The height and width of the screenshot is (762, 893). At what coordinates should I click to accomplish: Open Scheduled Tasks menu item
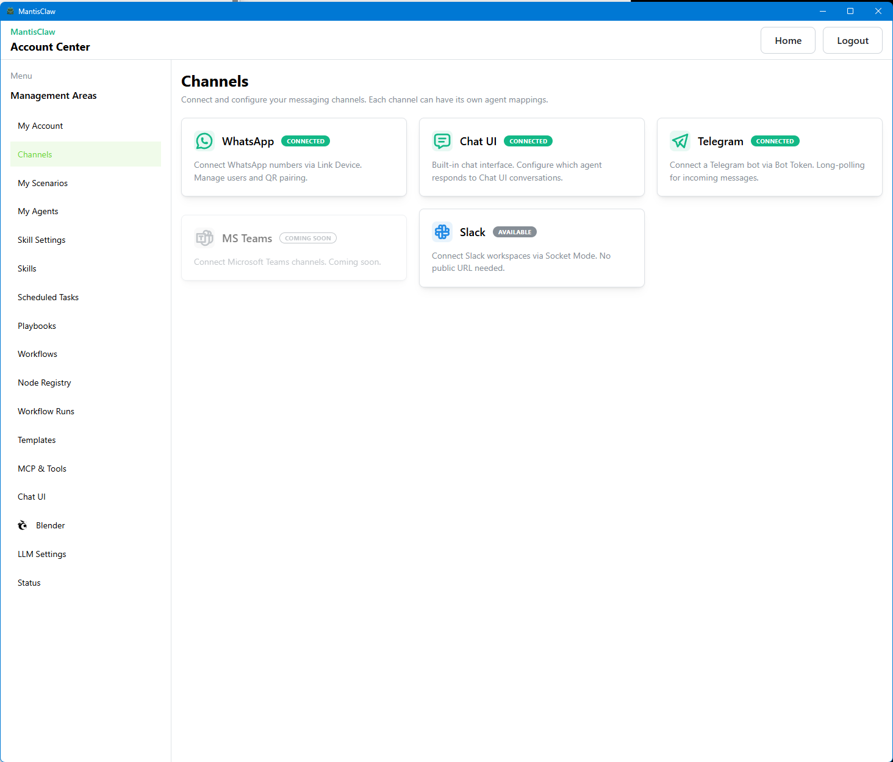(x=85, y=297)
